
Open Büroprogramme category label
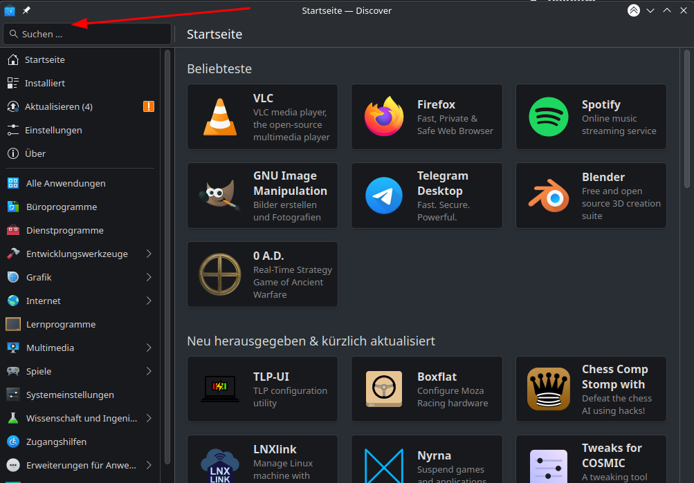(62, 207)
